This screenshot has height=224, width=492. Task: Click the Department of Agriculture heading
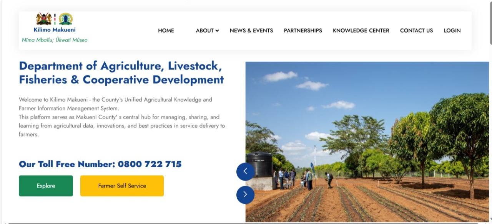(121, 72)
